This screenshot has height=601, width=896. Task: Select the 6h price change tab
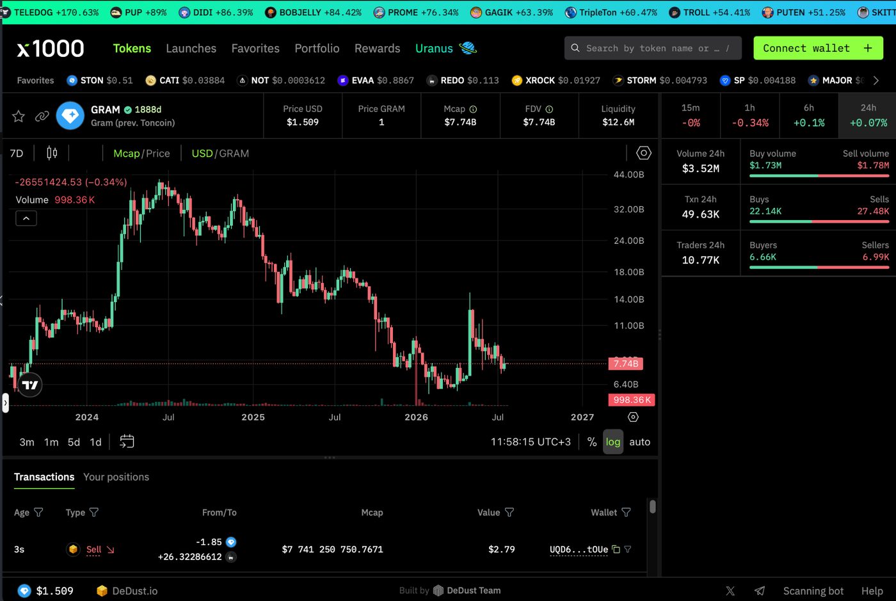[x=809, y=116]
